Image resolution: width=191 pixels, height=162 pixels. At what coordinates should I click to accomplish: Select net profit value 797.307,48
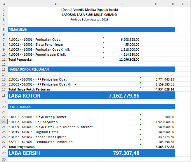point(126,153)
